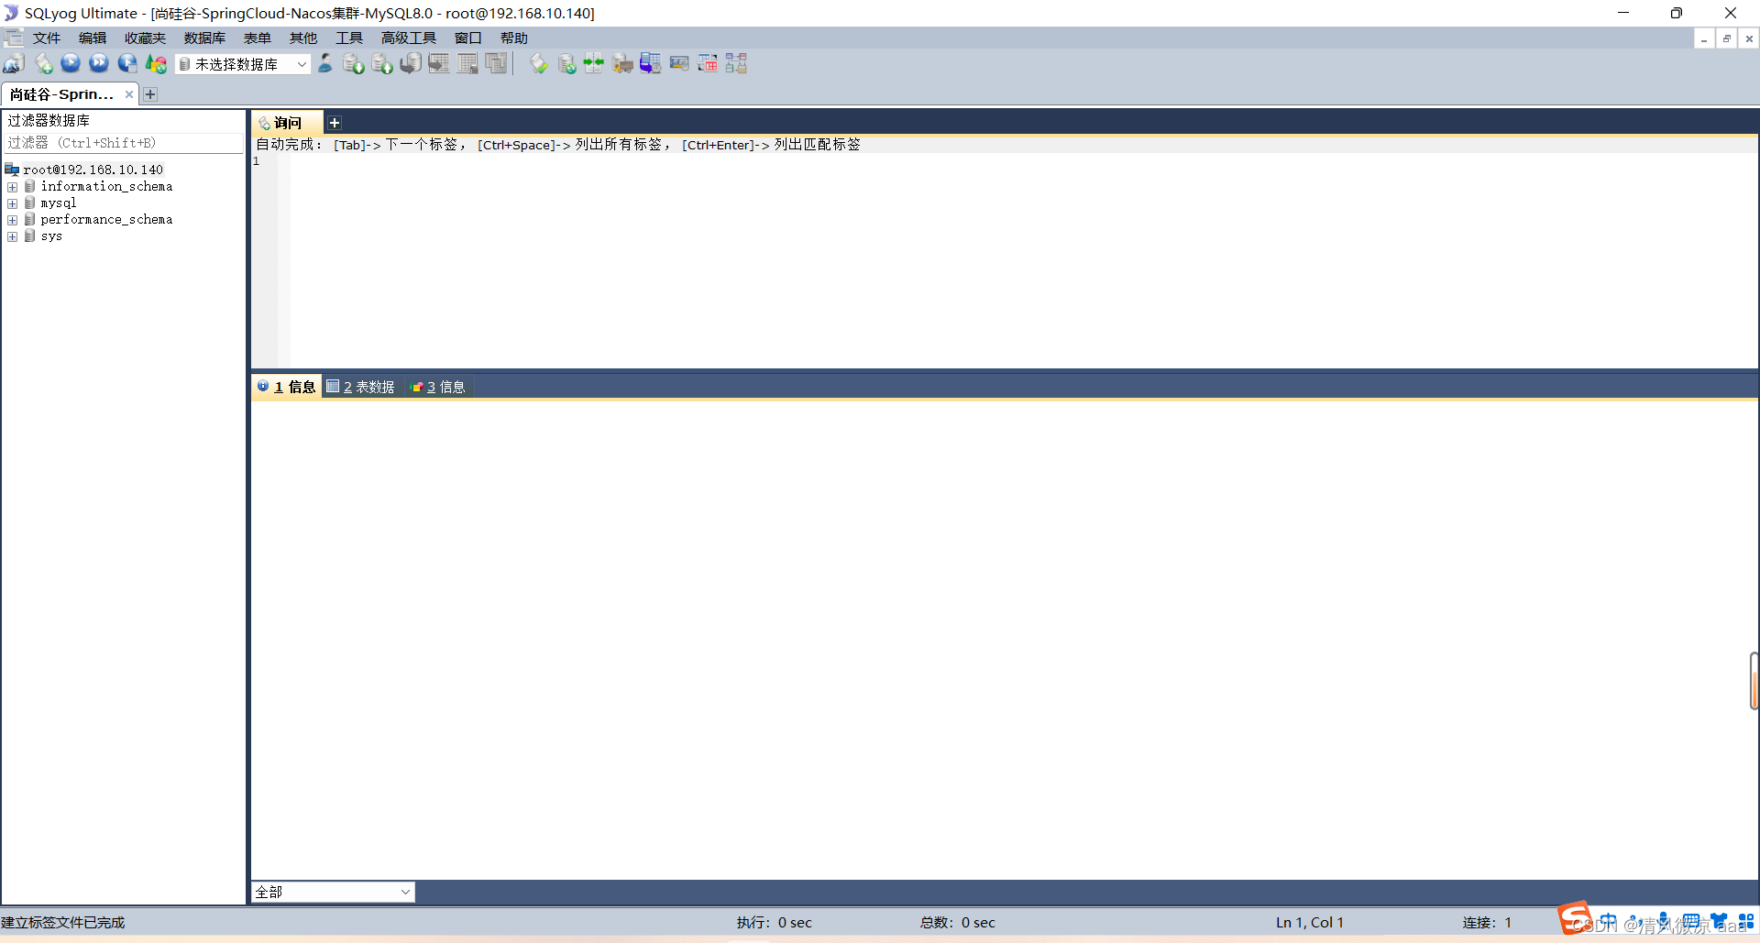The height and width of the screenshot is (943, 1760).
Task: Expand the sys database node
Action: pyautogui.click(x=13, y=236)
